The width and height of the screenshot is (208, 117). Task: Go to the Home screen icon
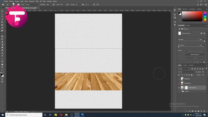3,5
